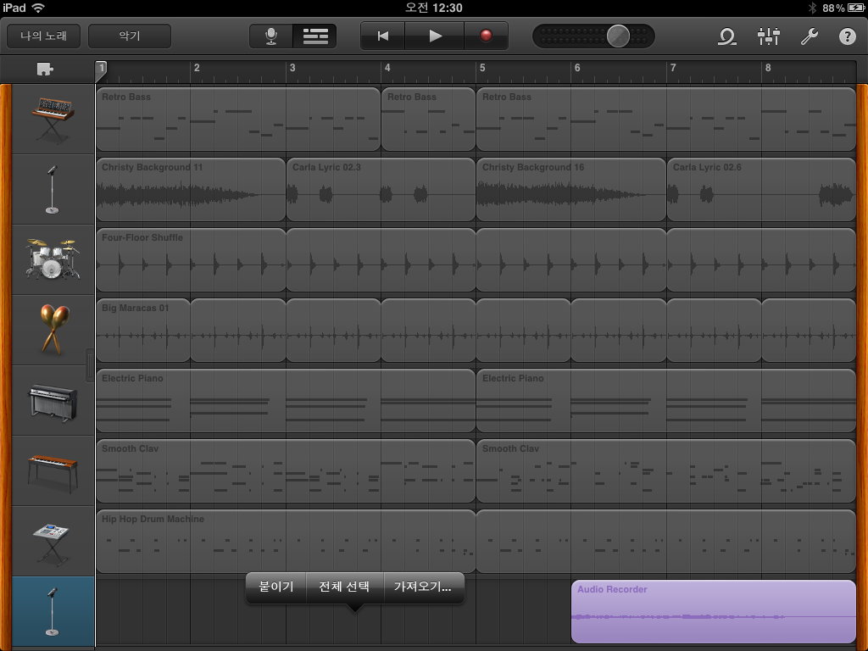Select the second Smooth Clav region at bar 5

666,470
